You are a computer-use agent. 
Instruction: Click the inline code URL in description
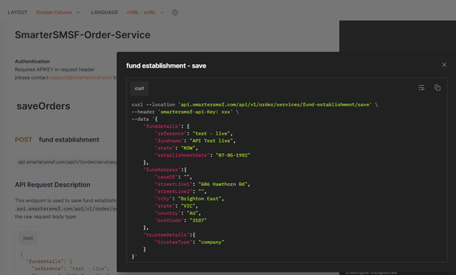(66, 209)
